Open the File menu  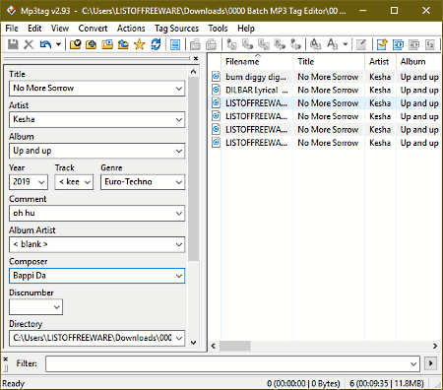[x=12, y=29]
